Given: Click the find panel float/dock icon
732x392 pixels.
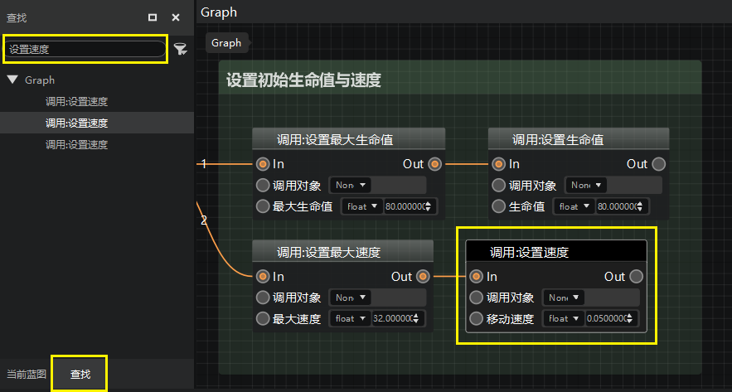Looking at the screenshot, I should tap(153, 17).
